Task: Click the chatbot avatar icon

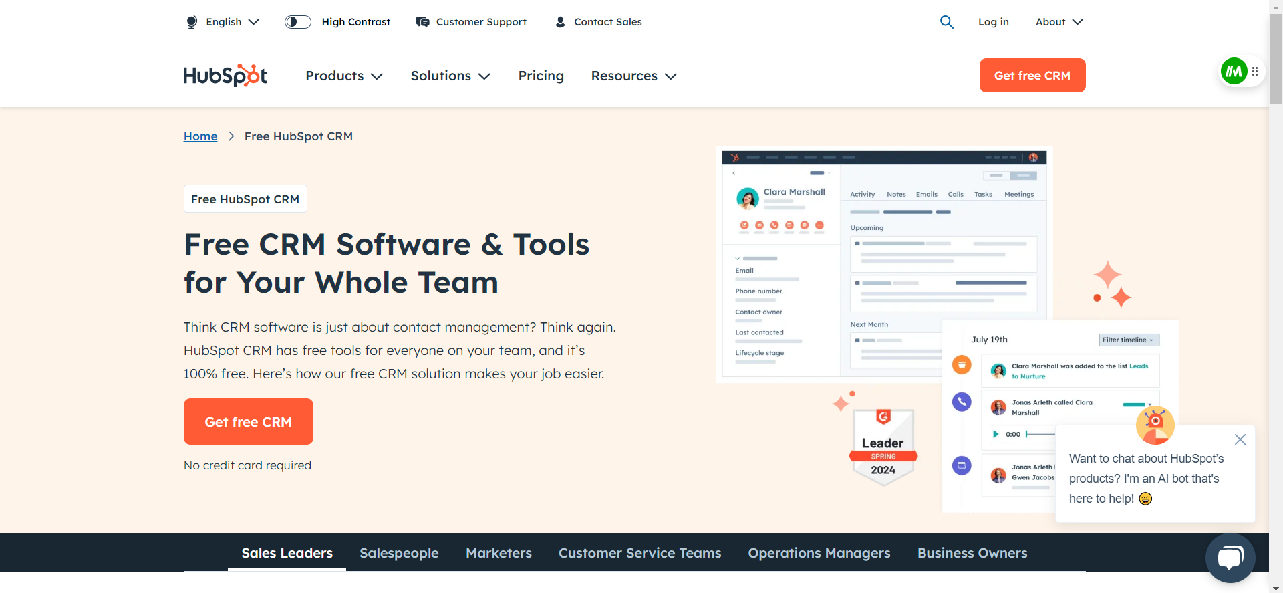Action: [x=1155, y=425]
